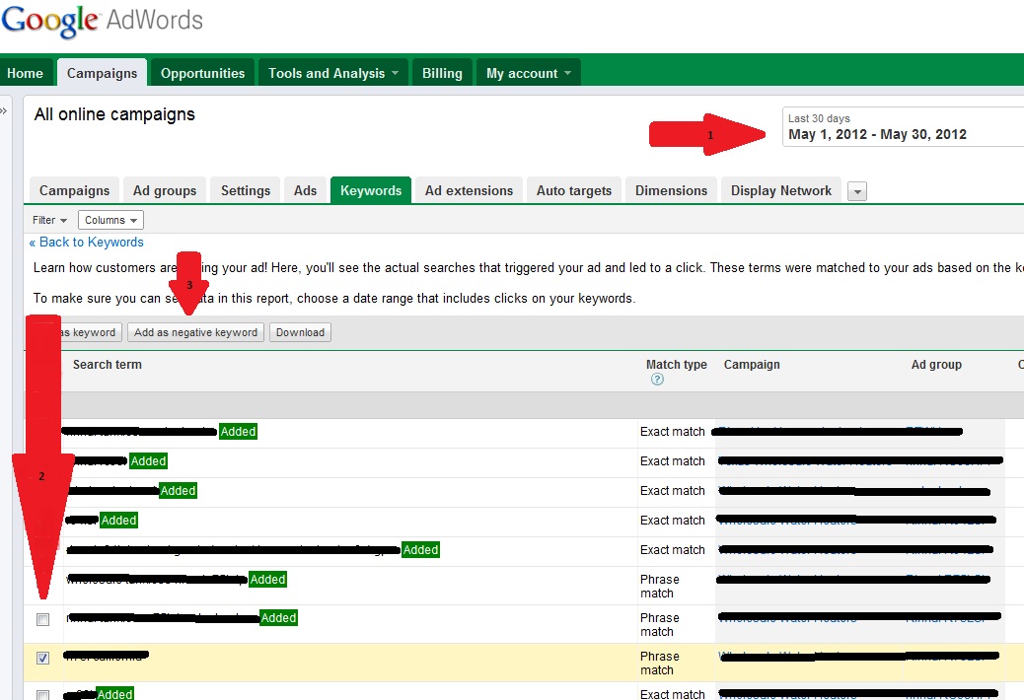Open the Columns dropdown
Viewport: 1024px width, 700px height.
pyautogui.click(x=110, y=220)
